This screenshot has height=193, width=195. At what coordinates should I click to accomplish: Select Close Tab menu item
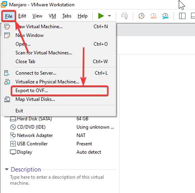(x=59, y=62)
